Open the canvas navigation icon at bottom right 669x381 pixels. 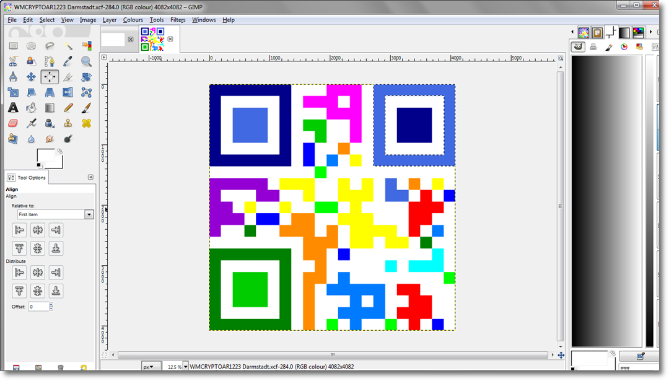point(561,355)
